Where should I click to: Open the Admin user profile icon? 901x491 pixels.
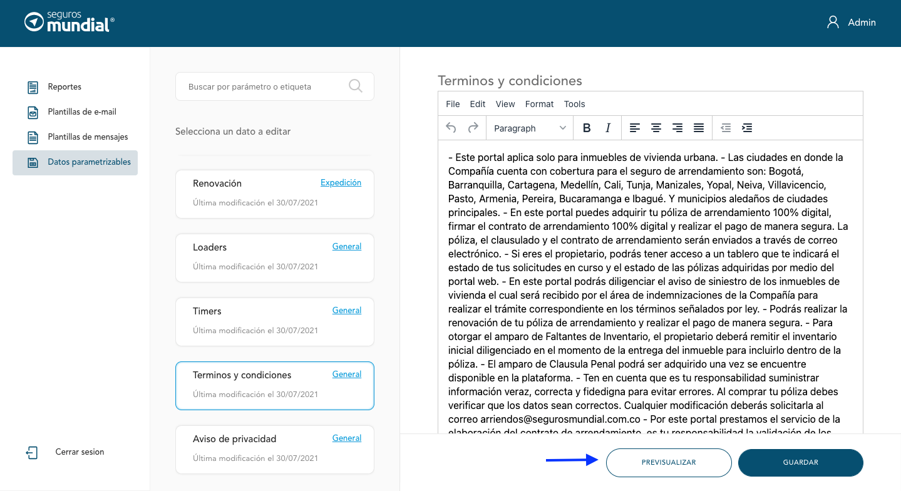tap(833, 23)
